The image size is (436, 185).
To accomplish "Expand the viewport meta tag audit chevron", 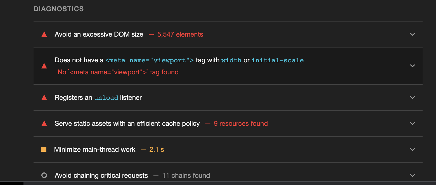I will pos(412,66).
